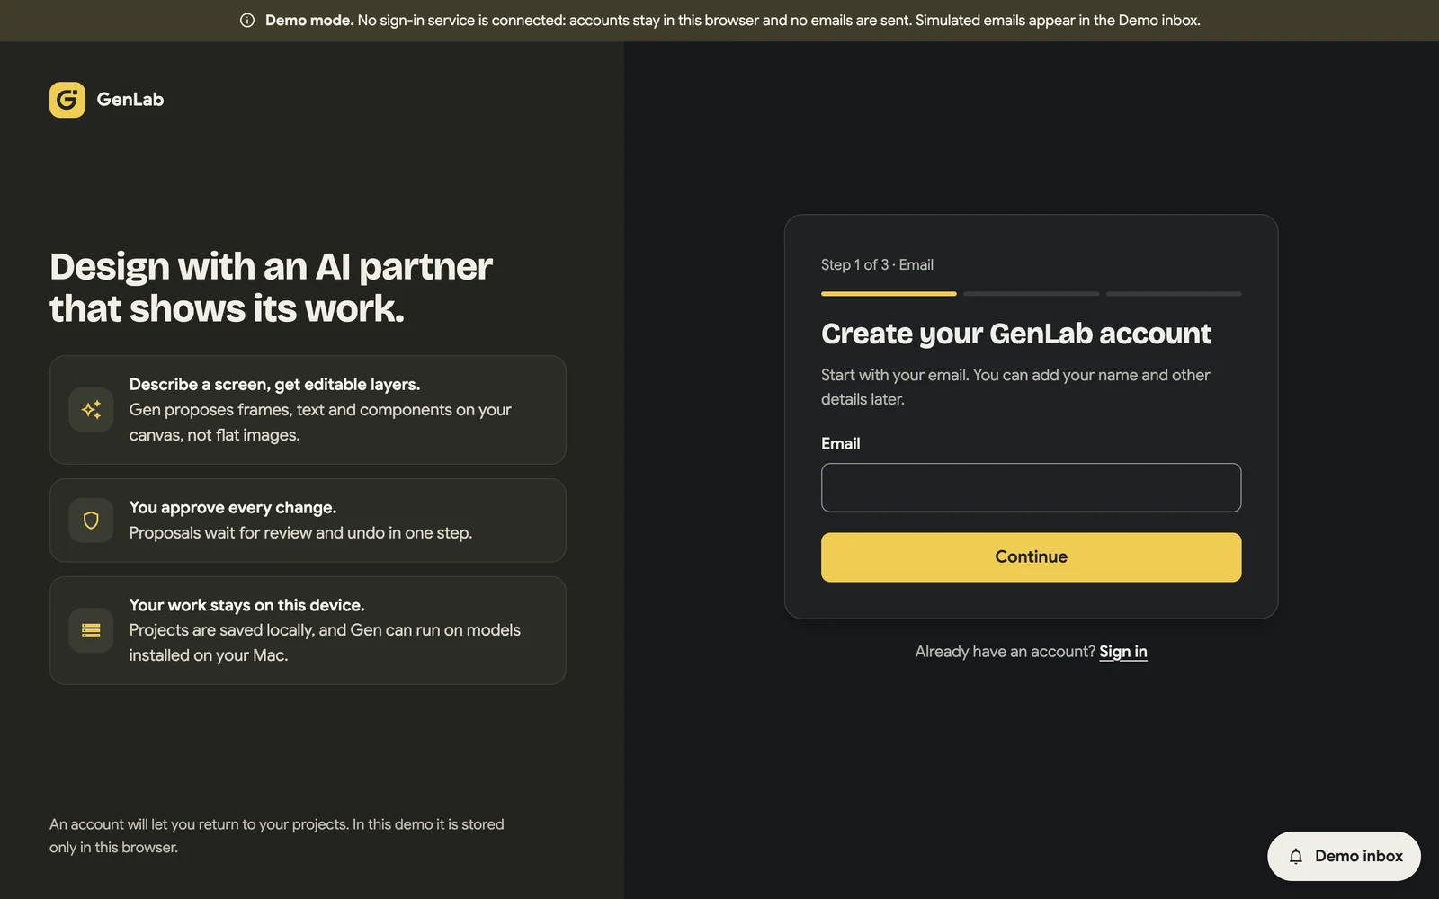Viewport: 1439px width, 899px height.
Task: Open the Demo inbox button
Action: (1344, 856)
